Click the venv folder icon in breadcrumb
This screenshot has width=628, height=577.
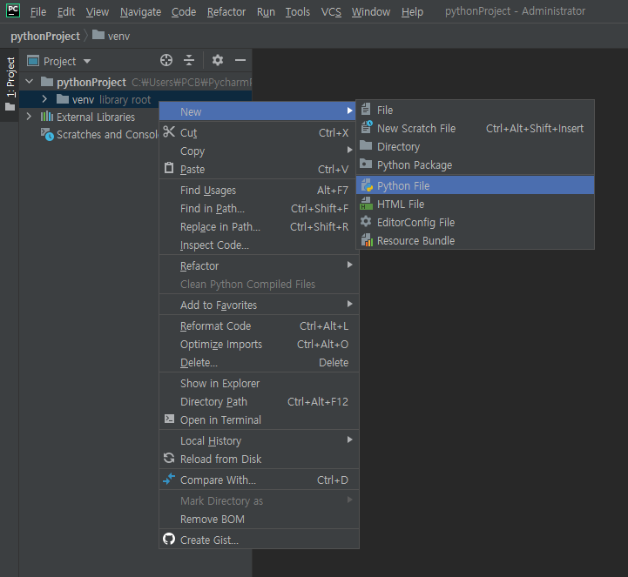98,35
